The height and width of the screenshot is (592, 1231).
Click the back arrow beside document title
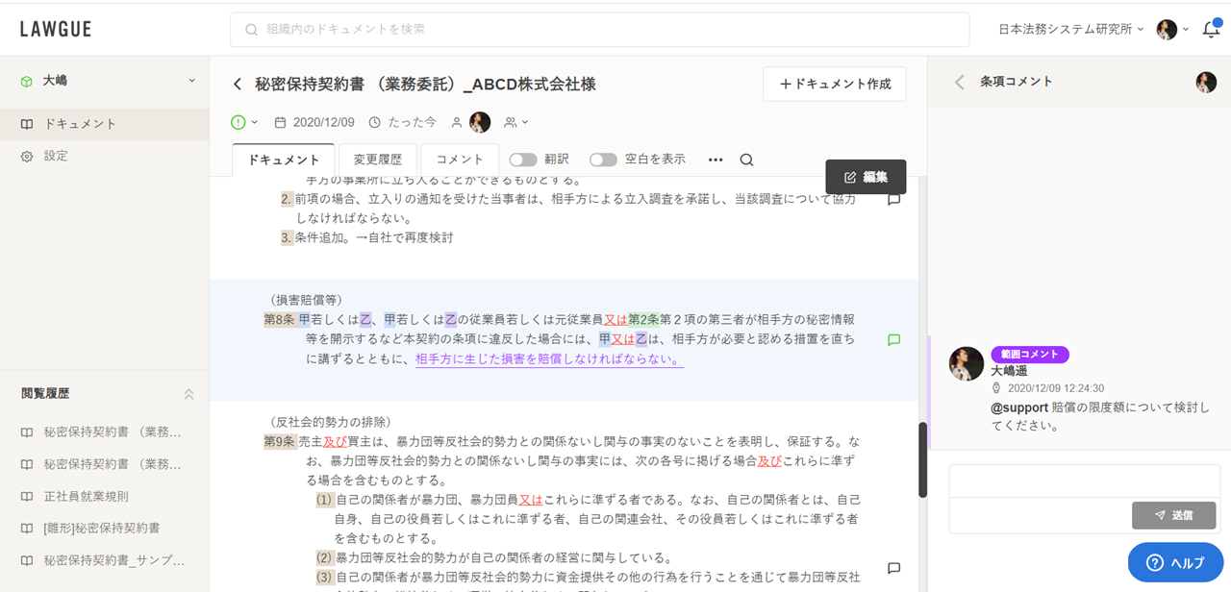(238, 85)
